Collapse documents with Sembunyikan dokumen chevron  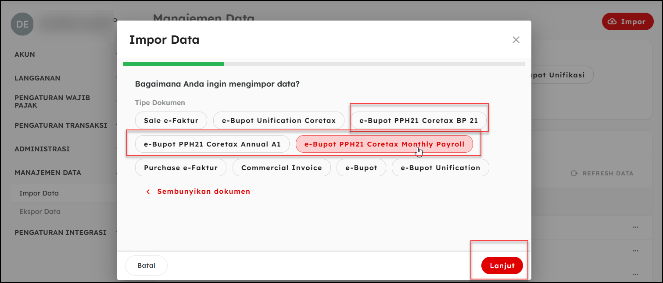click(x=148, y=192)
